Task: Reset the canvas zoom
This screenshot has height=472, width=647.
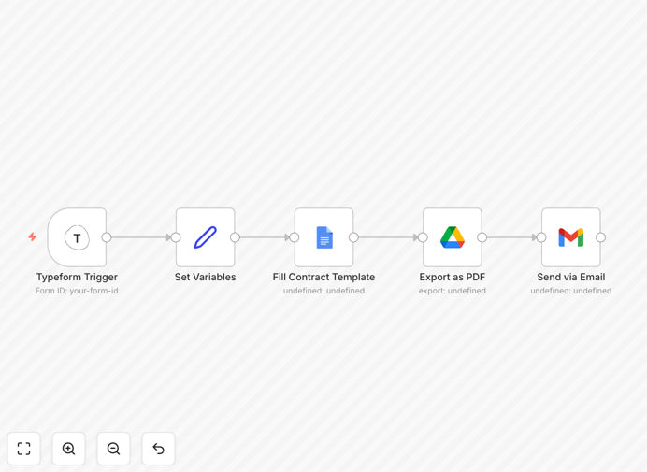Action: [x=158, y=449]
